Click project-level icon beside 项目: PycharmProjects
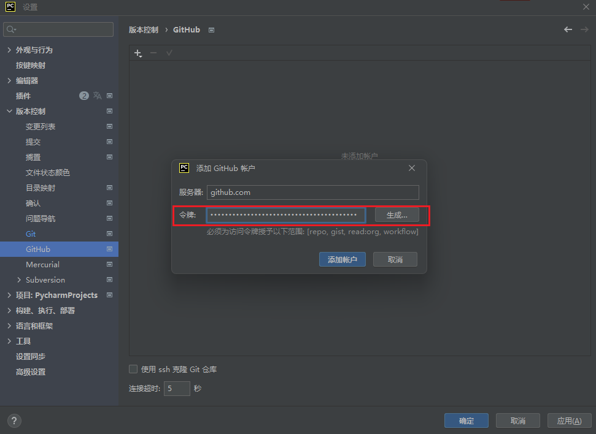The height and width of the screenshot is (434, 596). point(109,295)
